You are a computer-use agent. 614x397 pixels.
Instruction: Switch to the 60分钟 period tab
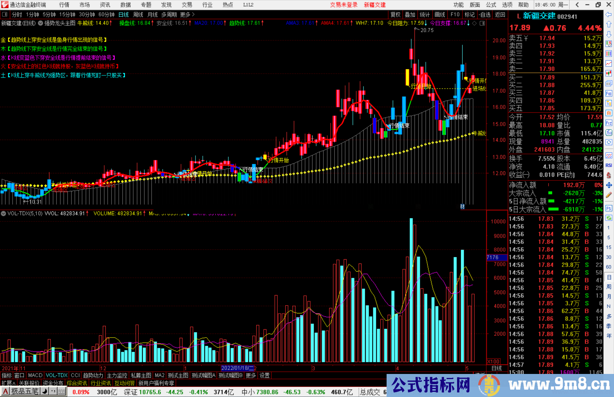point(107,15)
